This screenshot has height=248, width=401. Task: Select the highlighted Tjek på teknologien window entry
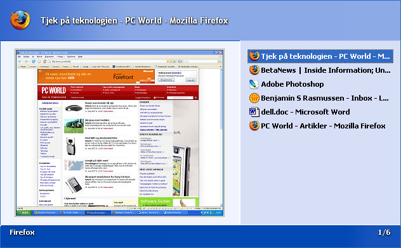pos(320,56)
